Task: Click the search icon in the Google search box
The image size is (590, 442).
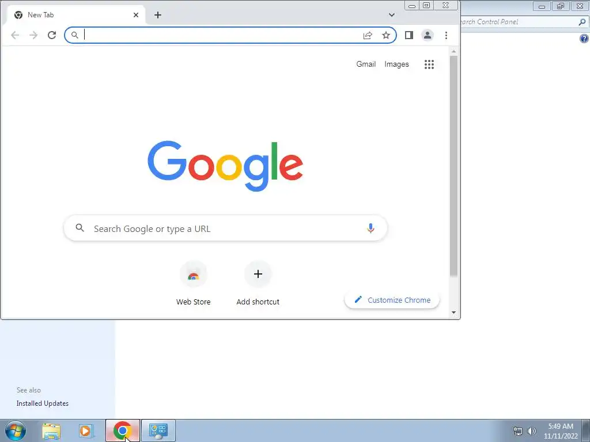Action: [x=80, y=228]
